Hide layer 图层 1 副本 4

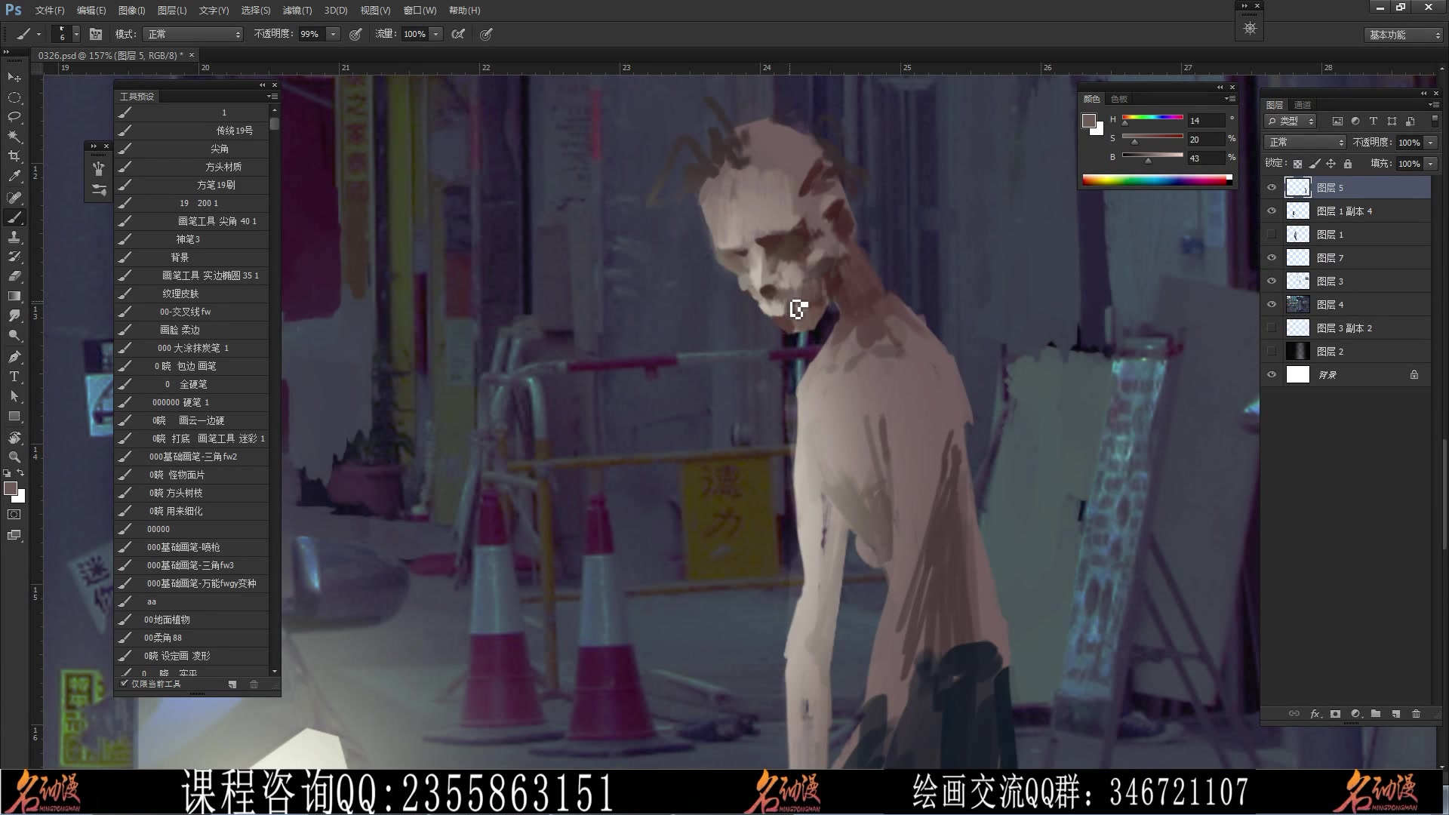pos(1272,211)
